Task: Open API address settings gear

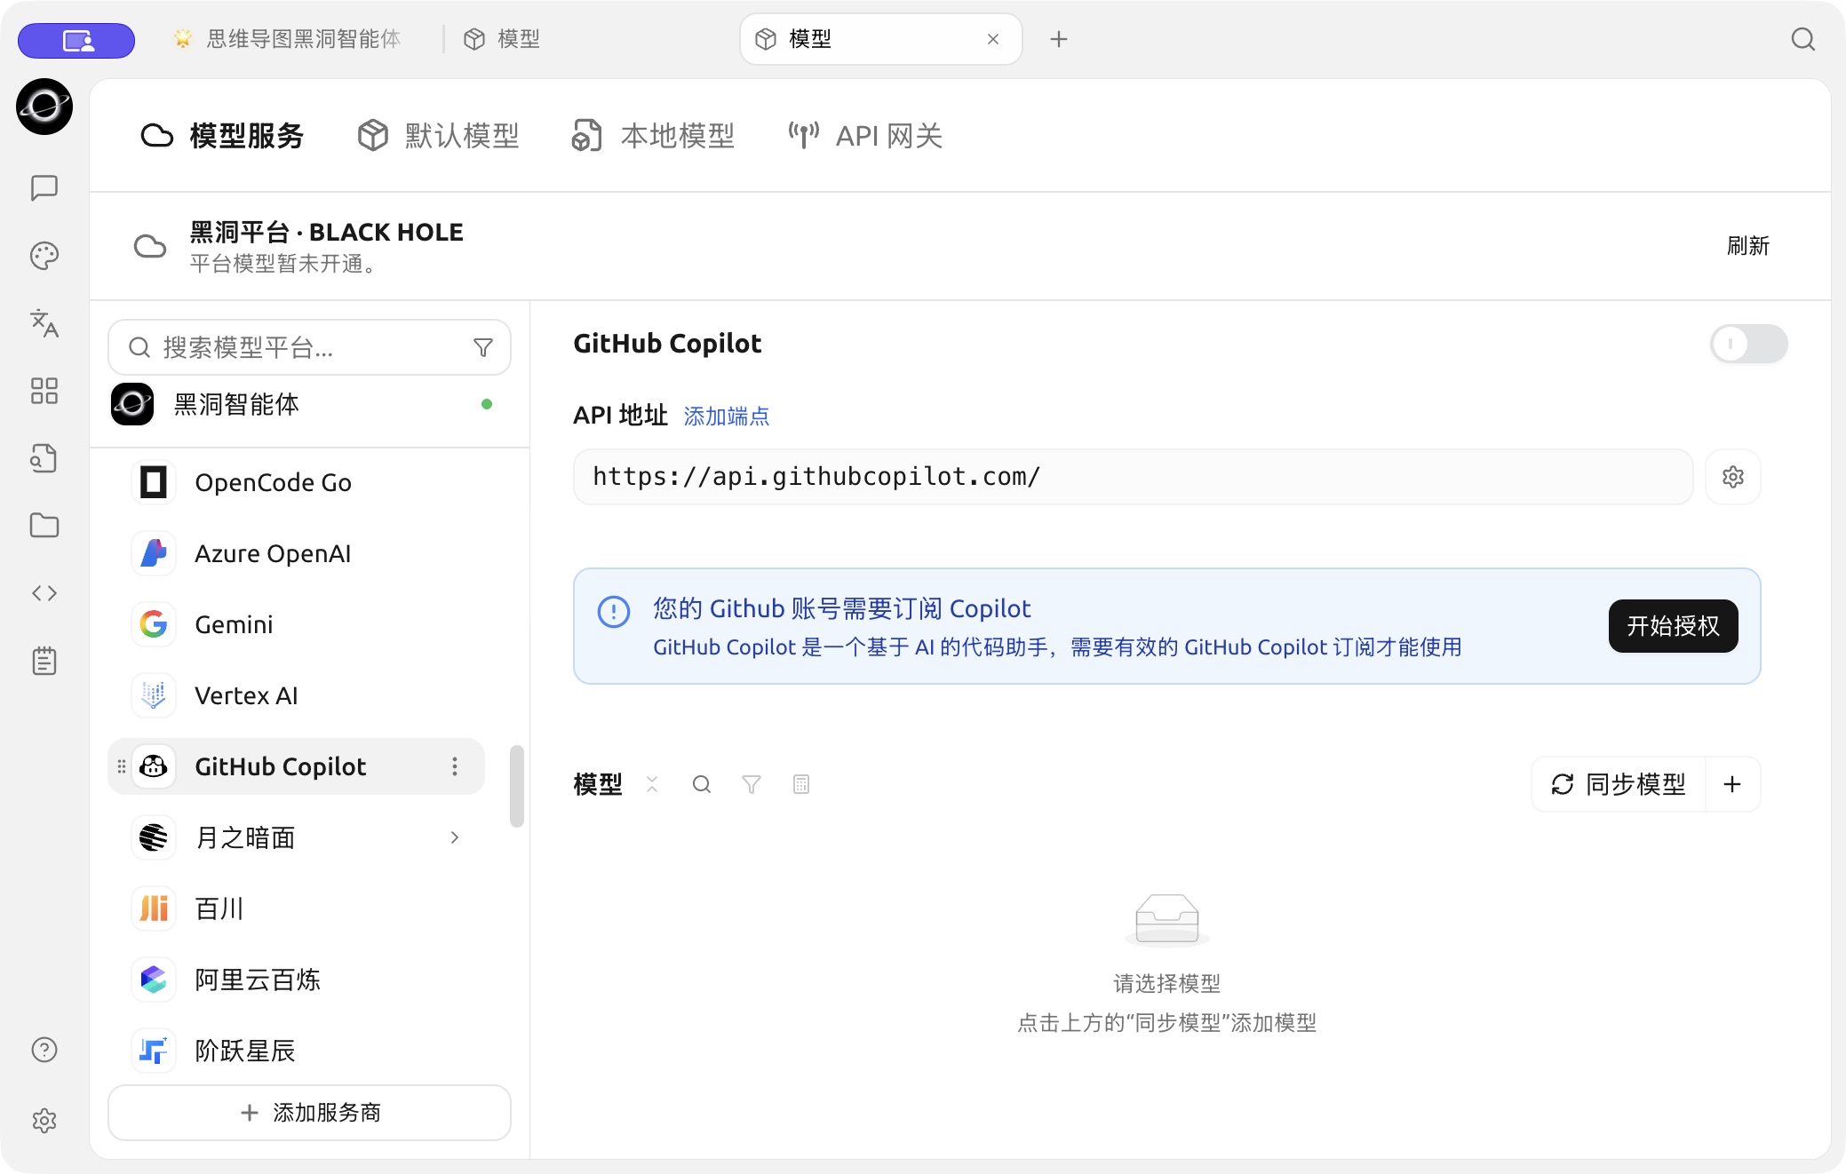Action: 1733,477
